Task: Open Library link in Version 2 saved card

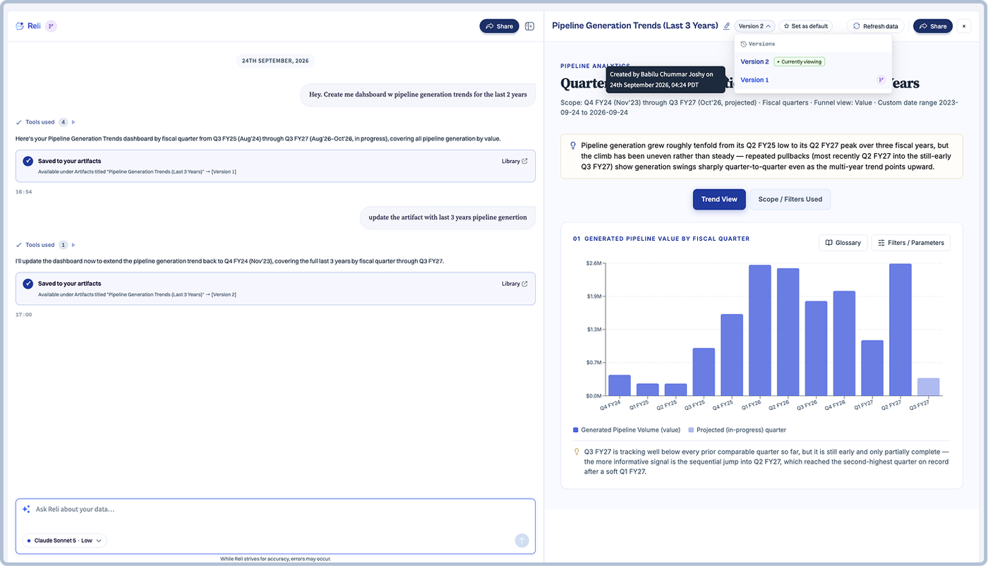Action: (514, 284)
